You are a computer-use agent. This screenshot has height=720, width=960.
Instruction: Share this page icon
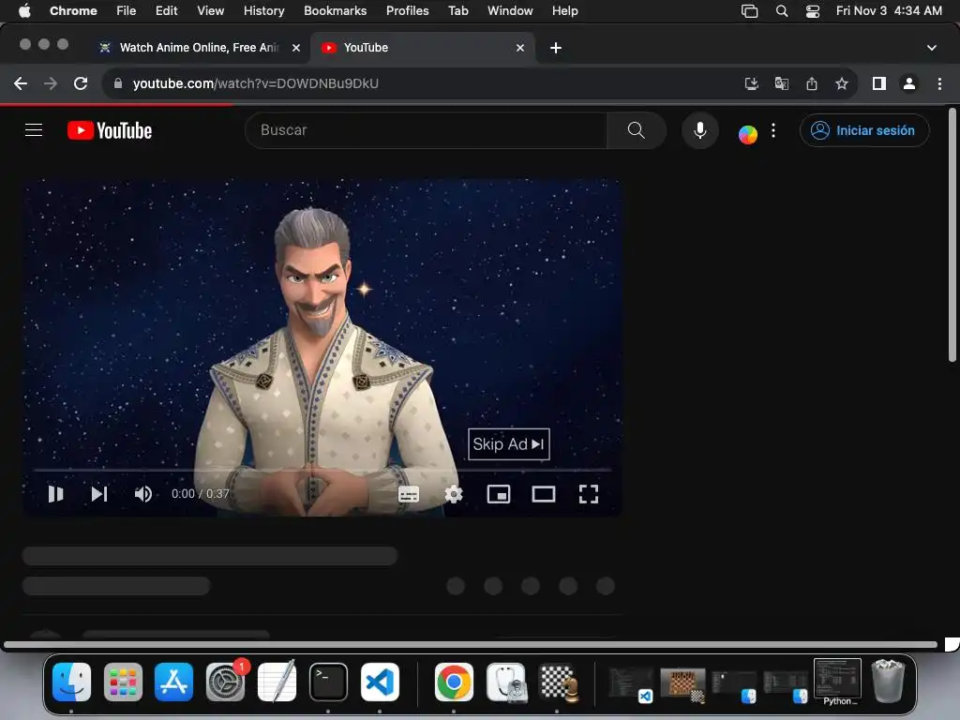click(x=812, y=83)
